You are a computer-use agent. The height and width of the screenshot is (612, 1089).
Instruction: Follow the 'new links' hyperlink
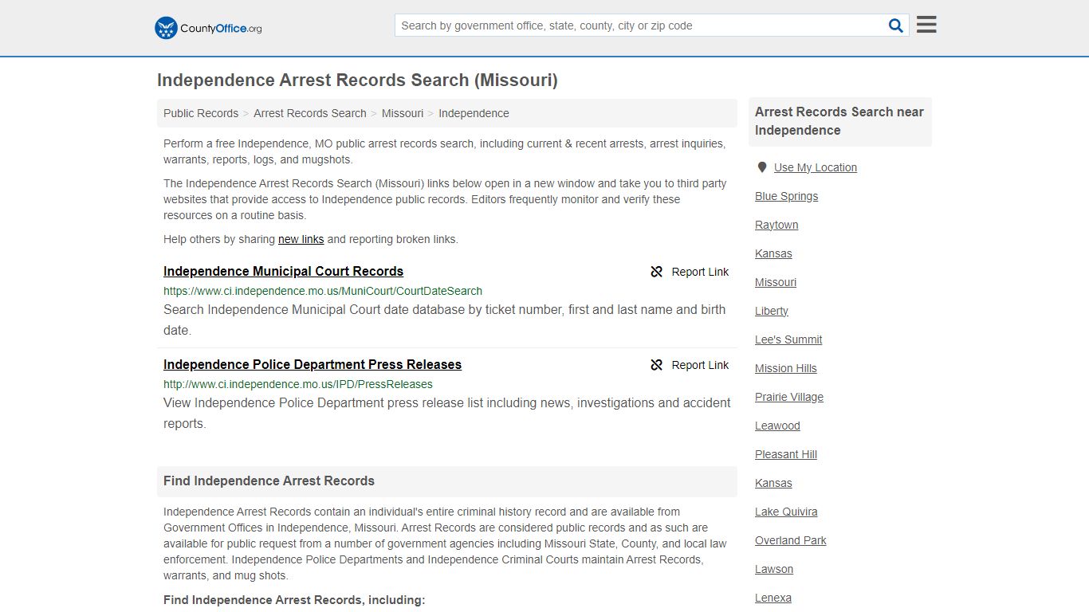coord(301,239)
